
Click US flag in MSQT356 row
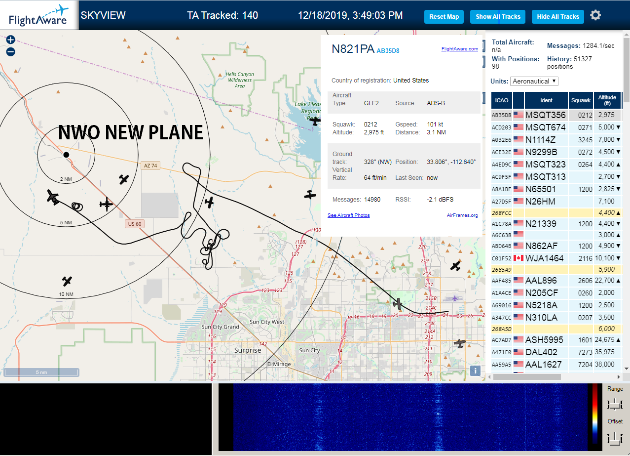(519, 115)
